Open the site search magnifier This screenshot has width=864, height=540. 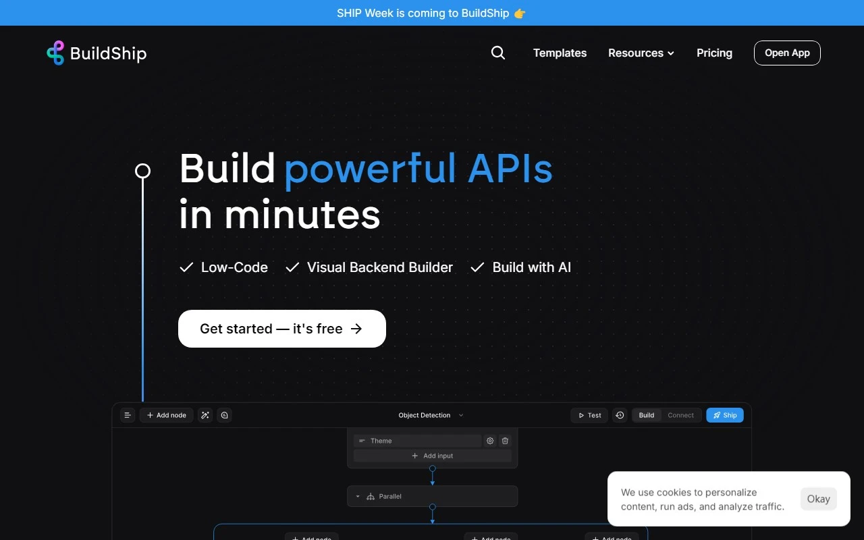point(498,53)
